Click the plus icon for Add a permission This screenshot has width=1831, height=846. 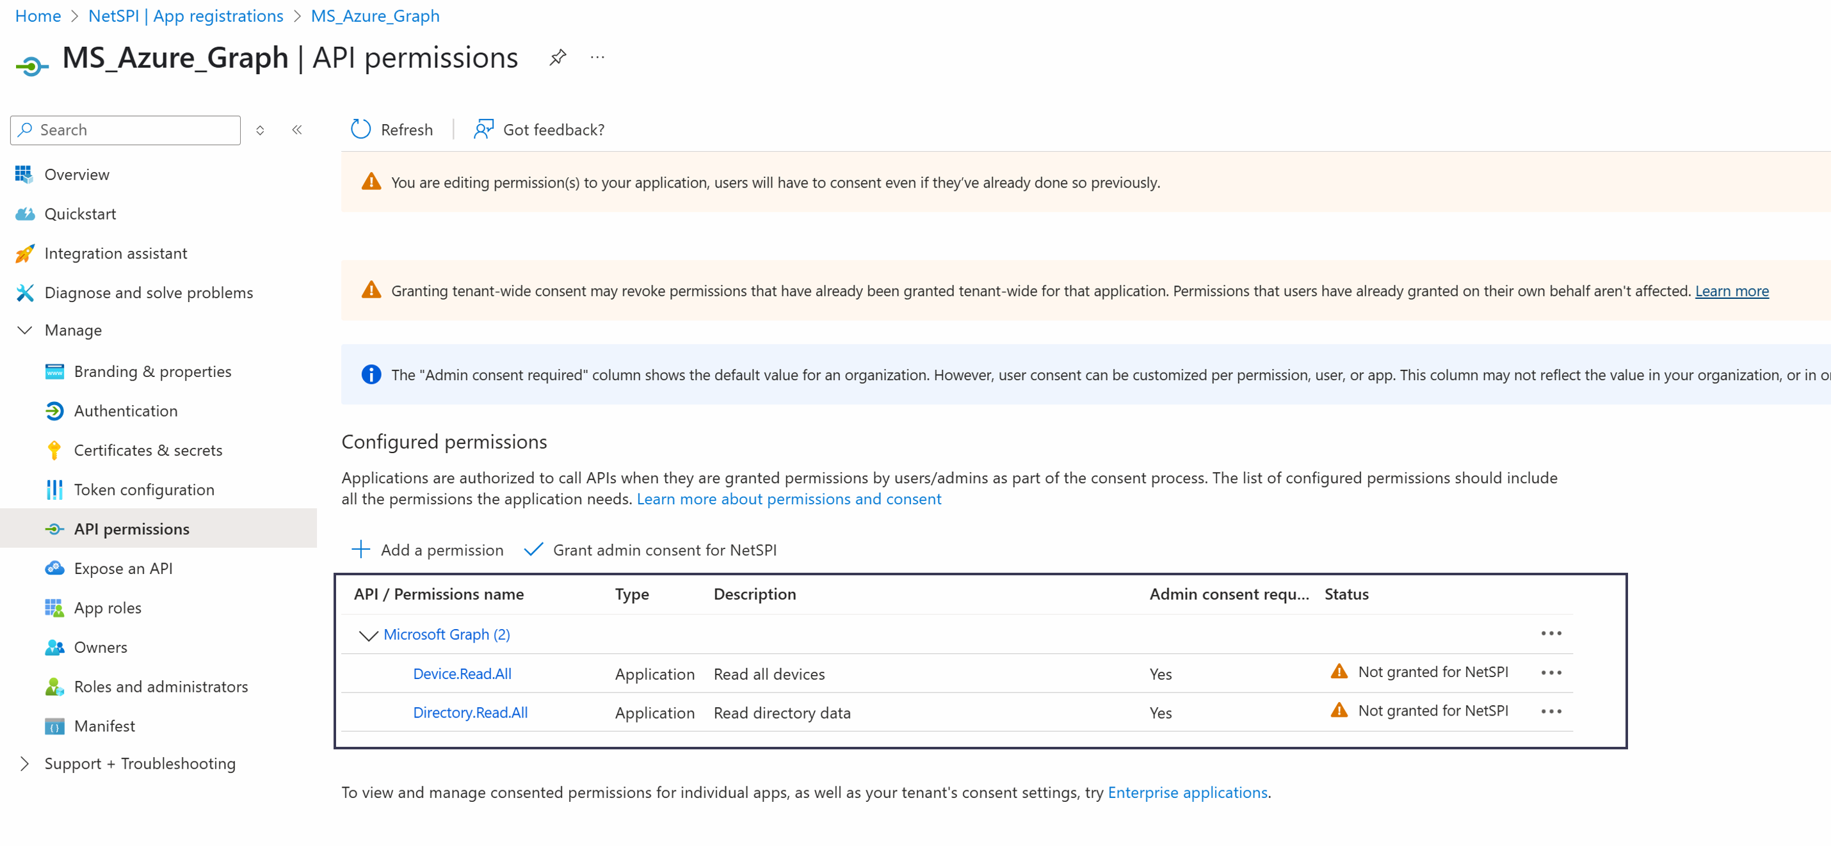[x=360, y=549]
